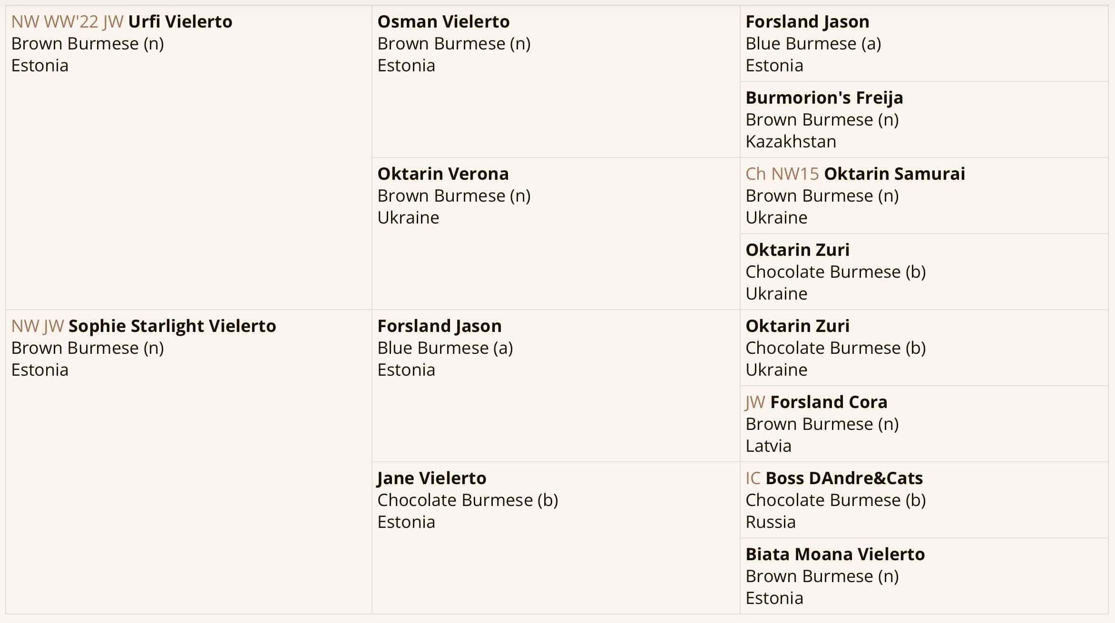Open Sophie Starlight Vielerto profile

(x=172, y=326)
